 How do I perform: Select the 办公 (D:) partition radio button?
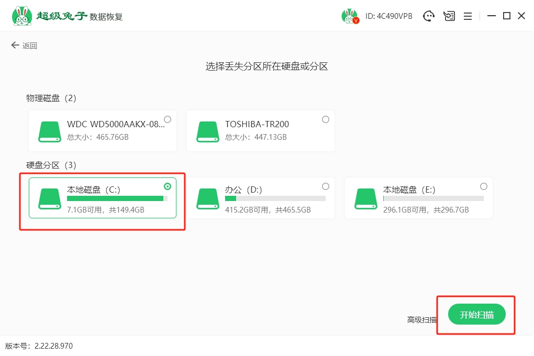coord(326,186)
